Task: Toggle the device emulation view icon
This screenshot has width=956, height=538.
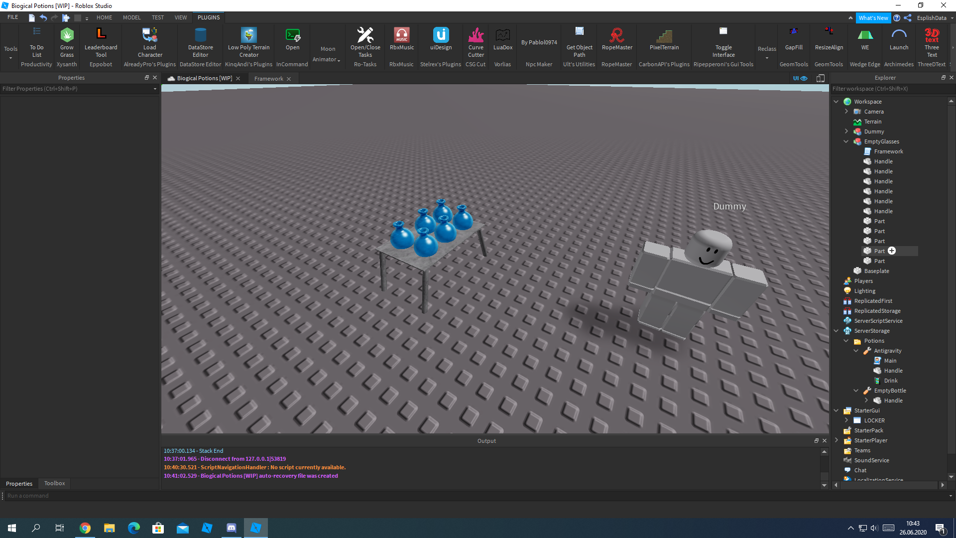Action: [x=821, y=78]
